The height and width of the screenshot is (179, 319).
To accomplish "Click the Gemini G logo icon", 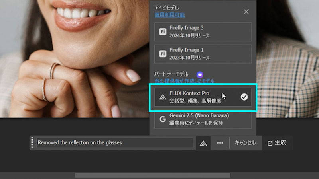I will point(163,119).
